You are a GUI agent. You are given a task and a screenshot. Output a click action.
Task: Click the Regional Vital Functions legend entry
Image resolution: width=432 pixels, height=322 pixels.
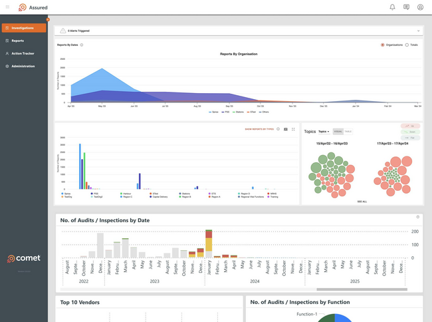point(251,196)
